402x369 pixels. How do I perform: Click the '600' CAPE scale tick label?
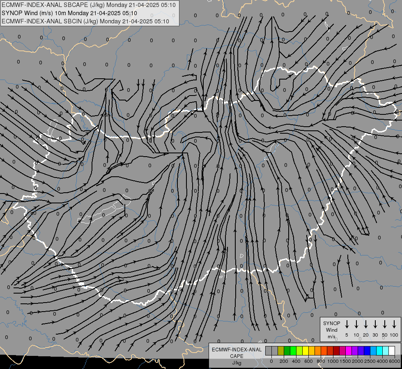click(308, 361)
